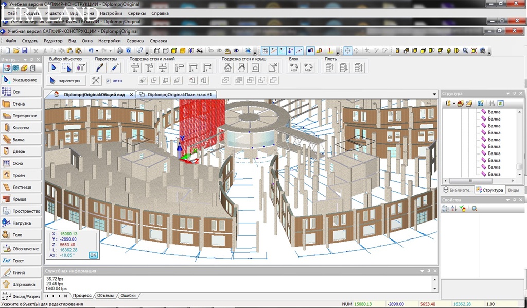Click the eyedropper icon under Параметры
The image size is (527, 308).
tap(100, 67)
